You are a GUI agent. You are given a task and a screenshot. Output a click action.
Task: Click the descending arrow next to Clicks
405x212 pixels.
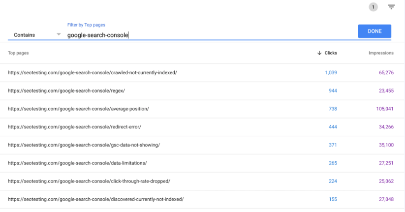point(319,53)
